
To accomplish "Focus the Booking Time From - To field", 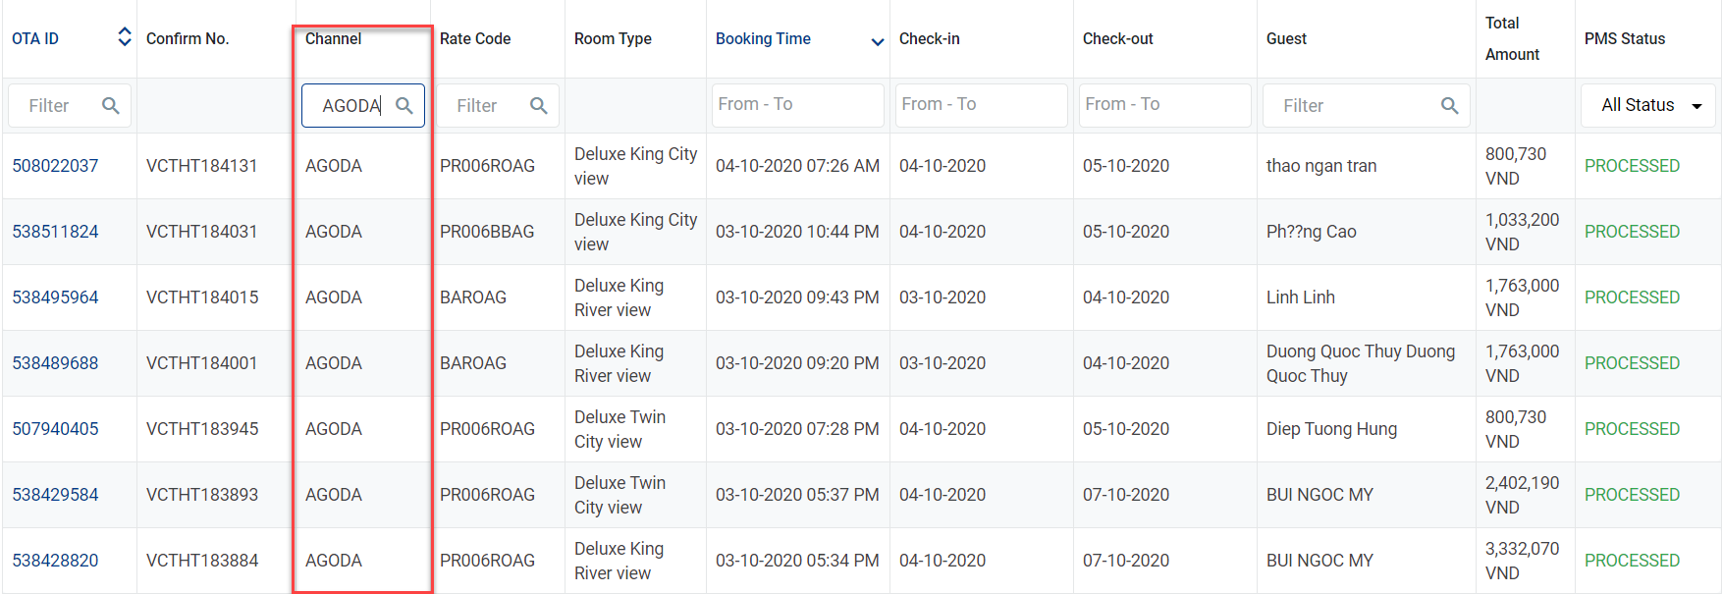I will [x=797, y=105].
